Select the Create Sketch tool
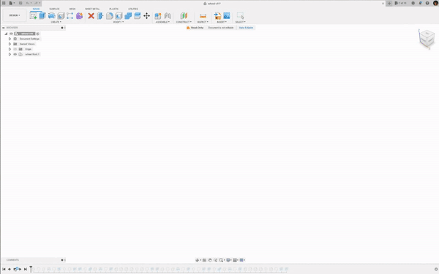 (x=33, y=15)
